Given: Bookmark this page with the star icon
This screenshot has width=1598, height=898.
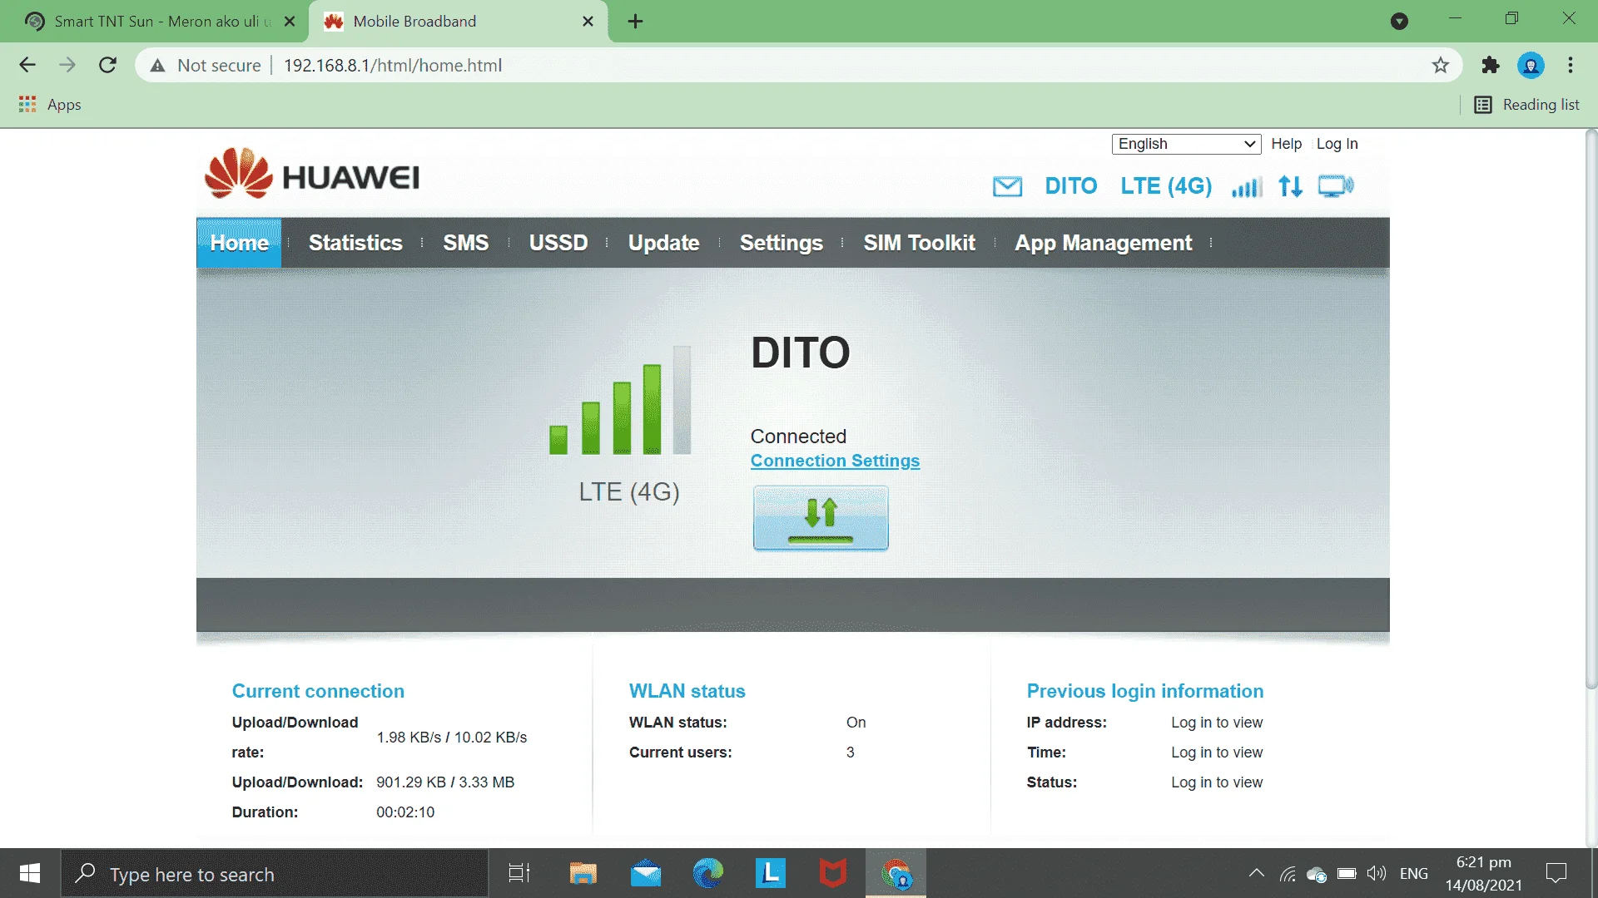Looking at the screenshot, I should 1441,66.
